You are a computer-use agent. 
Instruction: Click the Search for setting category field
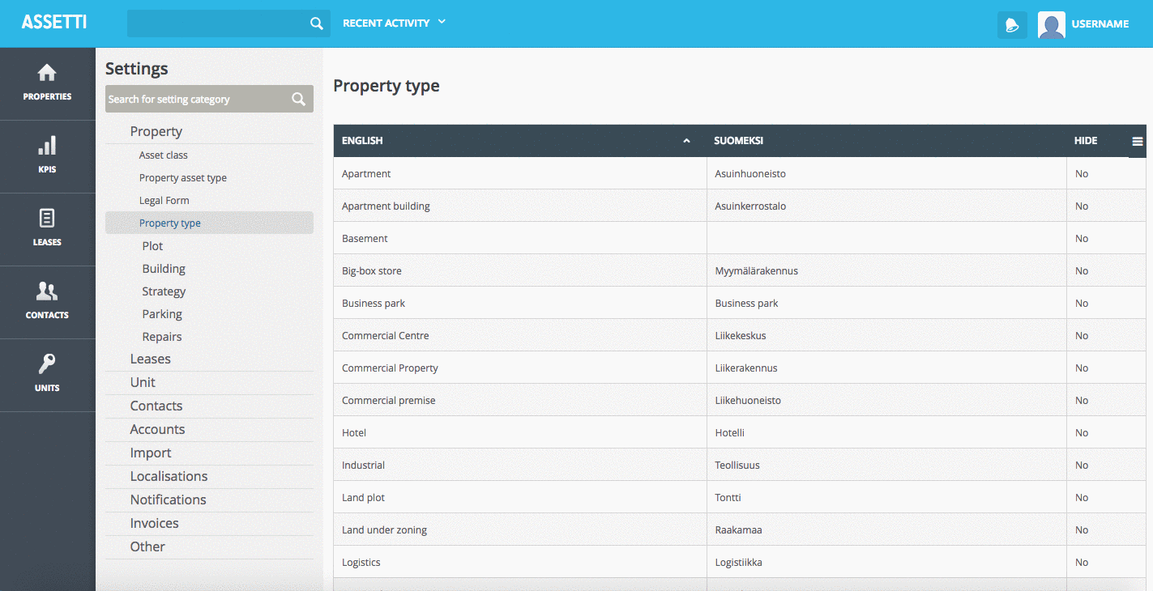[x=197, y=99]
